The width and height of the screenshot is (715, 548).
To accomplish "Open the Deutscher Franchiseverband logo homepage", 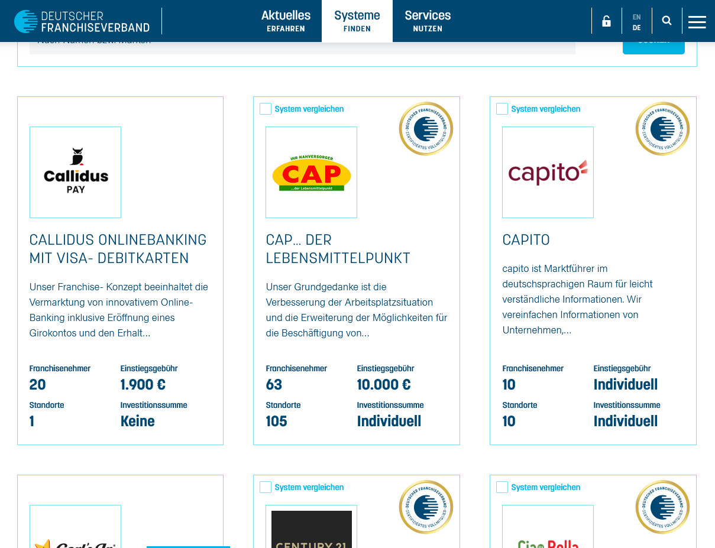I will tap(82, 21).
